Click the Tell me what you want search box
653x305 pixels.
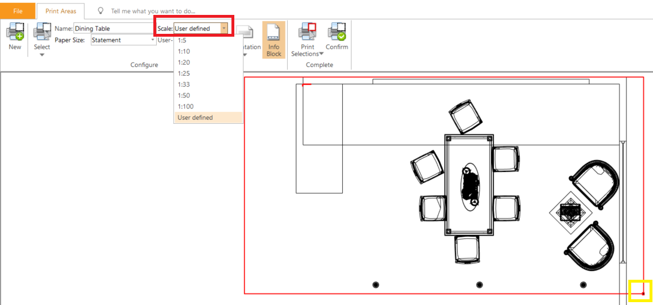pyautogui.click(x=153, y=11)
